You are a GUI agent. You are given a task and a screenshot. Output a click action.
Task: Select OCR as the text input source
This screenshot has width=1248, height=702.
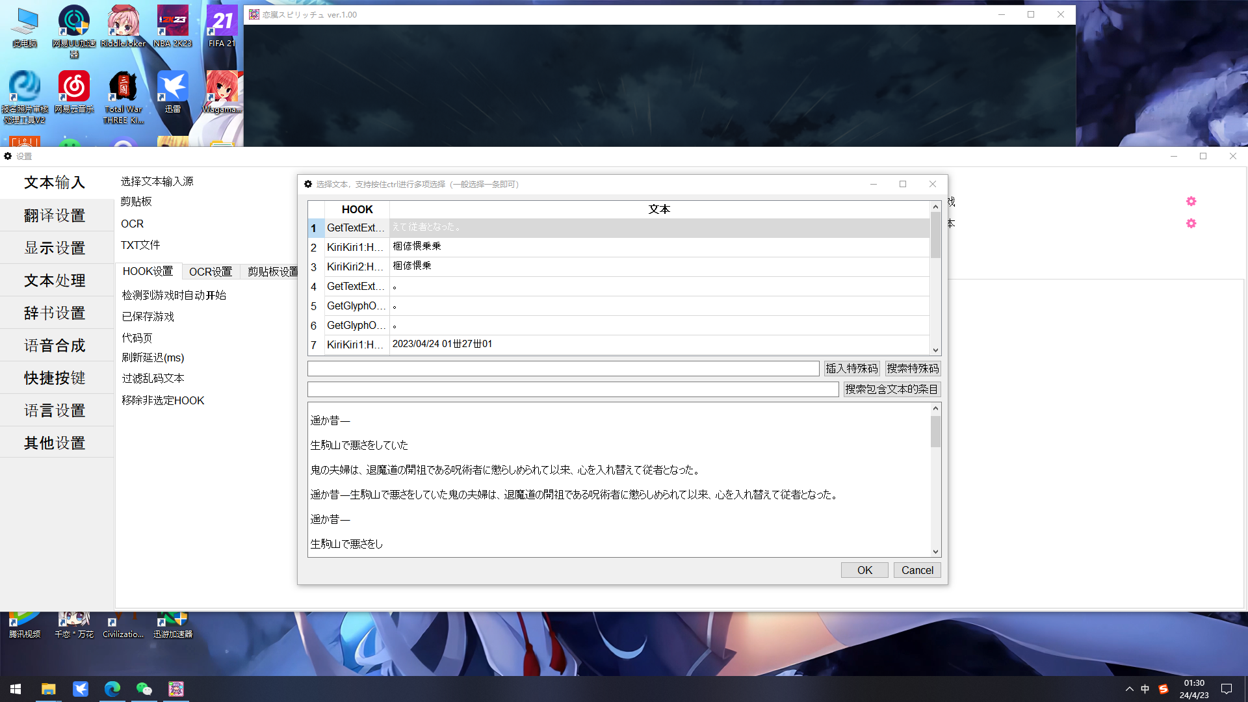pos(132,223)
